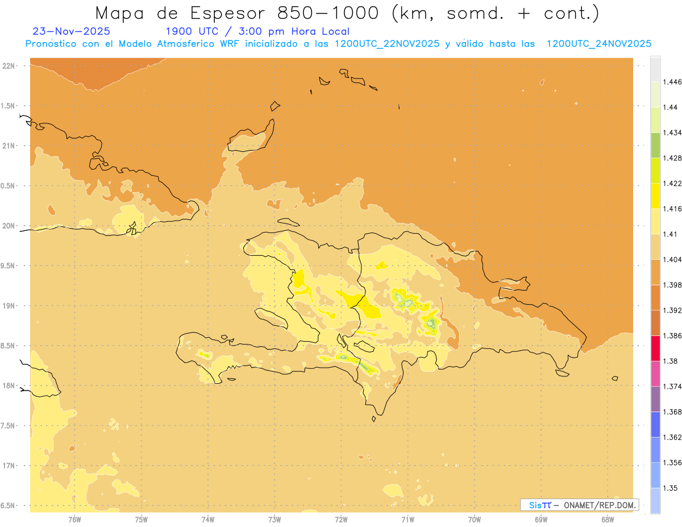
Task: Select the date text '23-Nov-2025'
Action: 72,32
